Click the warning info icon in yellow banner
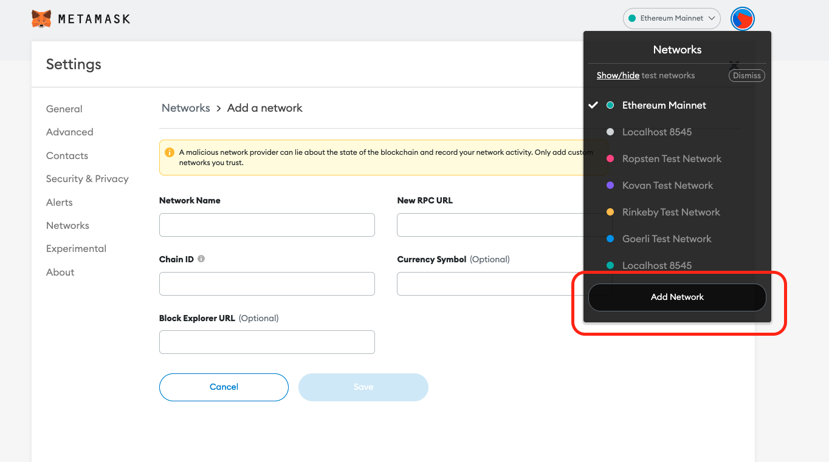 pos(170,152)
